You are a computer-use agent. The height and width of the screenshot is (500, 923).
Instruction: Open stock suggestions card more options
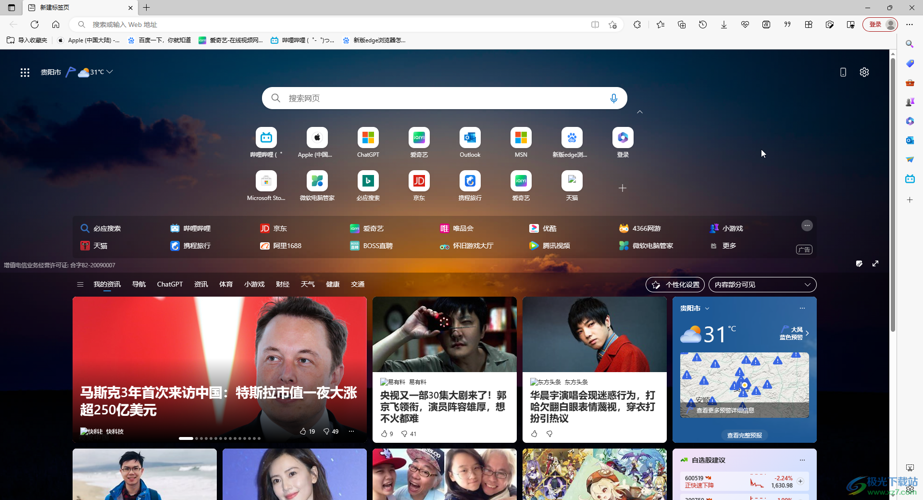802,460
